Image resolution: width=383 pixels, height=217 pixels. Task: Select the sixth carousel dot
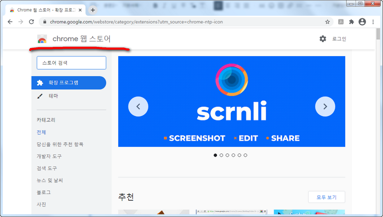[246, 155]
